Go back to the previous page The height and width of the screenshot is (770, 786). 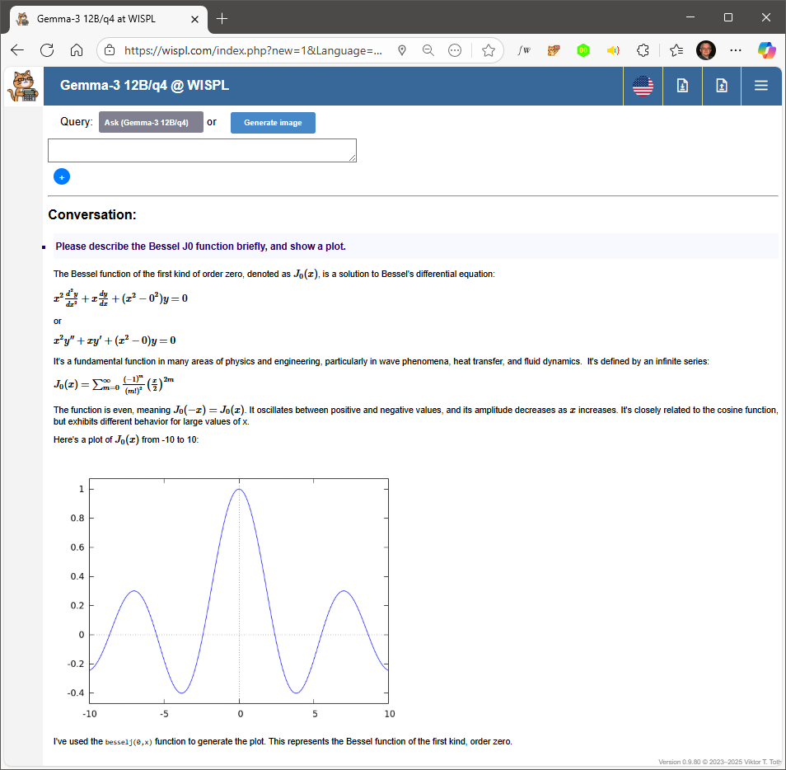17,50
